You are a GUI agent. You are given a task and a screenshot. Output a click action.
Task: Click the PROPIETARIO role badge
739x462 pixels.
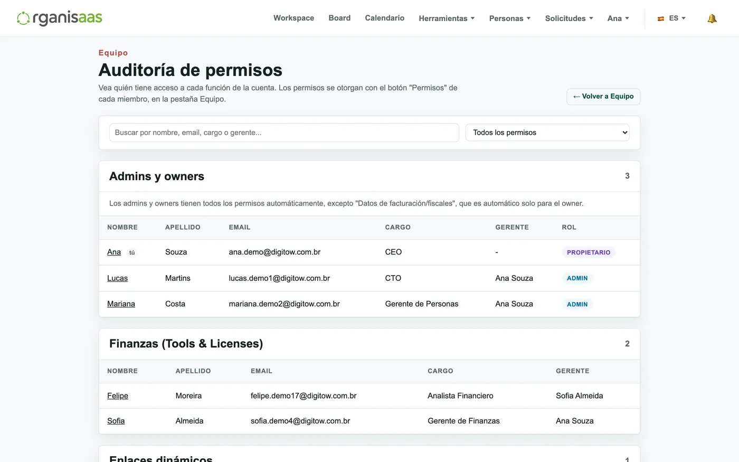click(x=589, y=252)
